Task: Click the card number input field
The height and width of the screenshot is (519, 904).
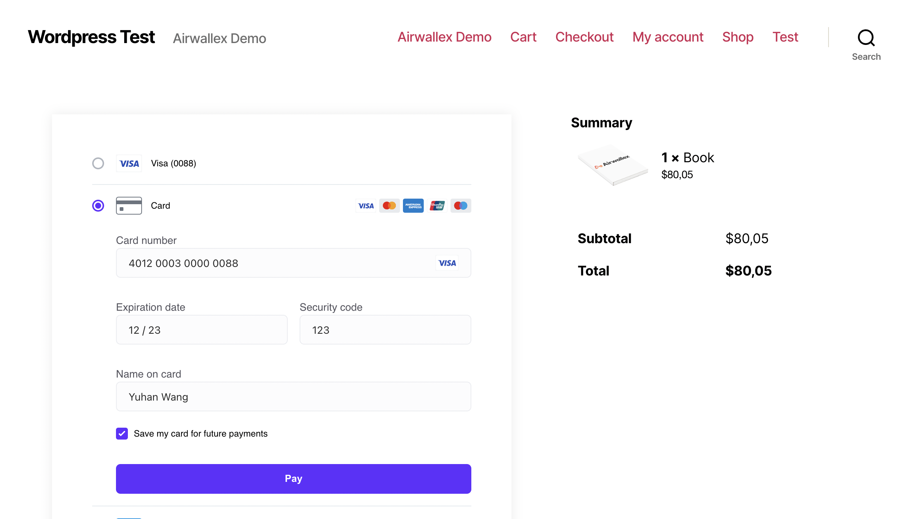Action: (x=260, y=263)
